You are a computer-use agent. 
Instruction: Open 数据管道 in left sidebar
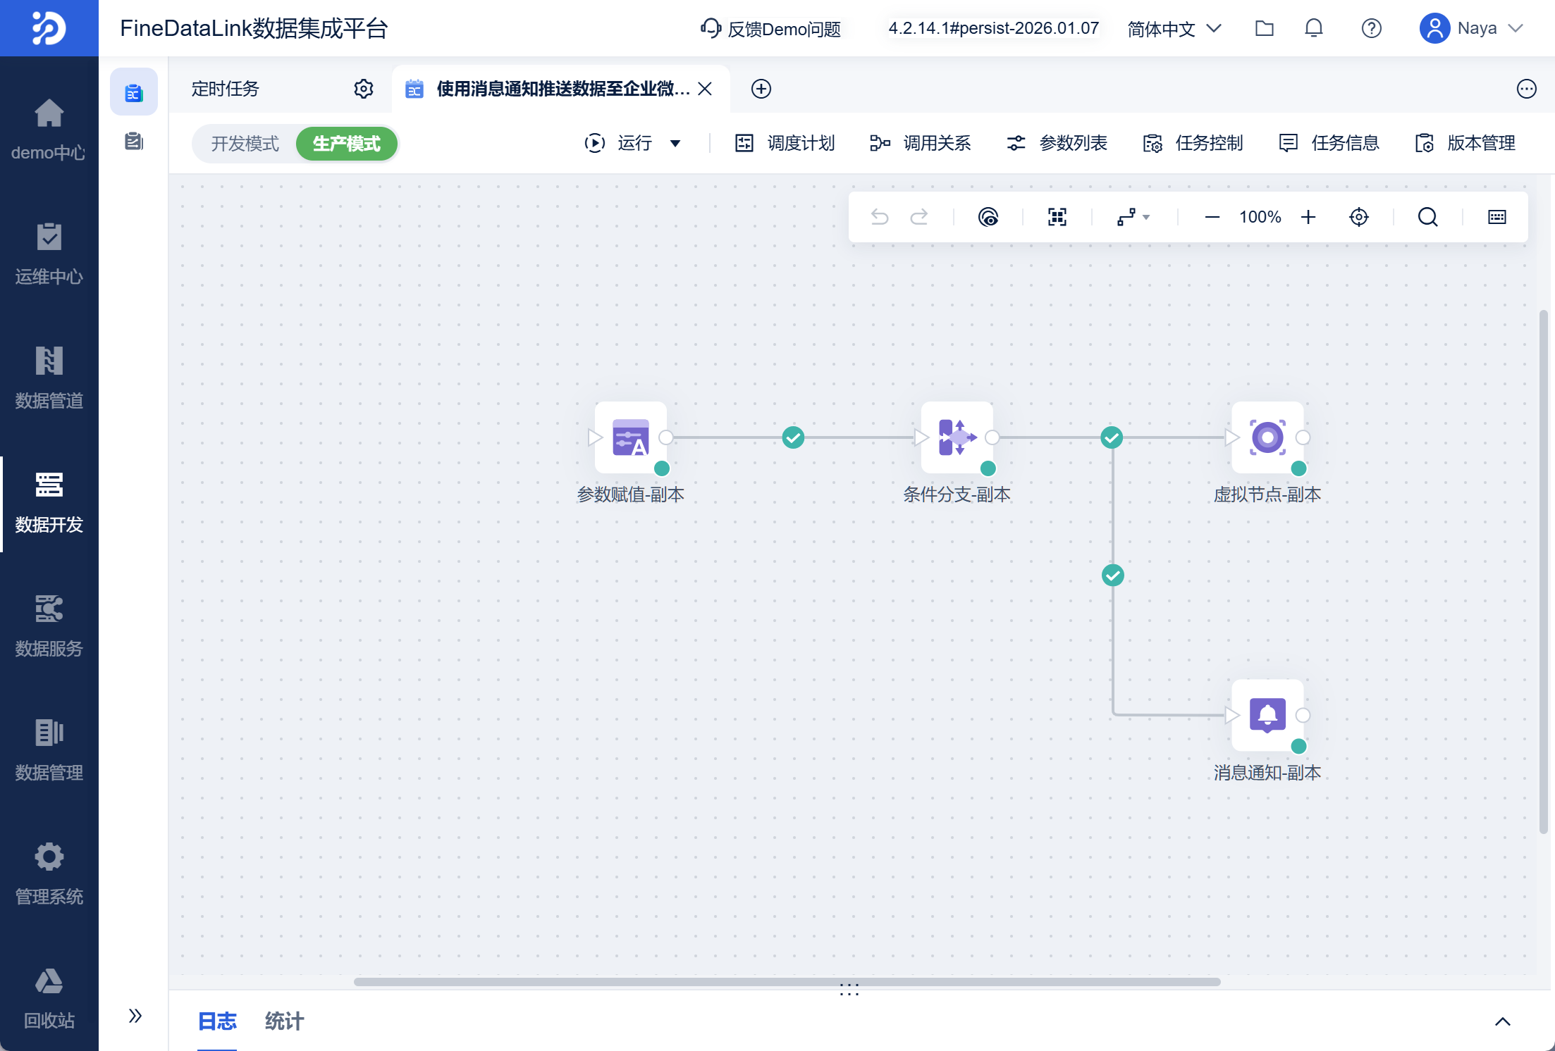click(49, 377)
